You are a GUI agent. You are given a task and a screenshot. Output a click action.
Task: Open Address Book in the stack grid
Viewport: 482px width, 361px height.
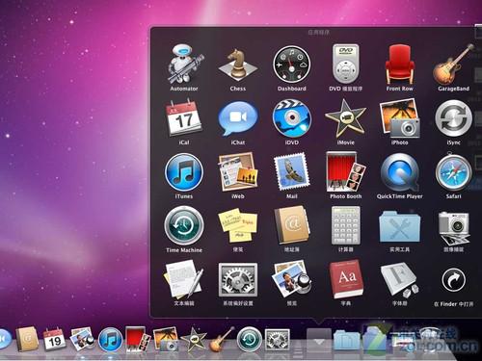pos(292,226)
